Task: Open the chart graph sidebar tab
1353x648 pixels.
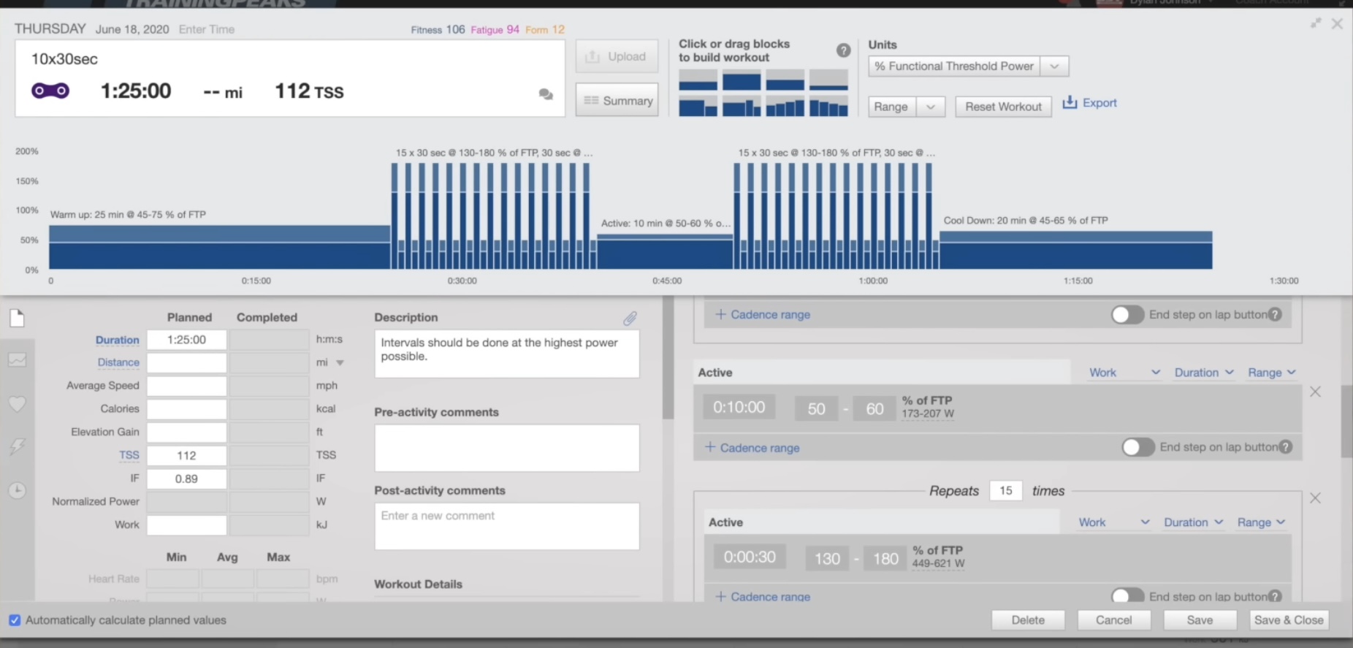Action: pos(18,360)
